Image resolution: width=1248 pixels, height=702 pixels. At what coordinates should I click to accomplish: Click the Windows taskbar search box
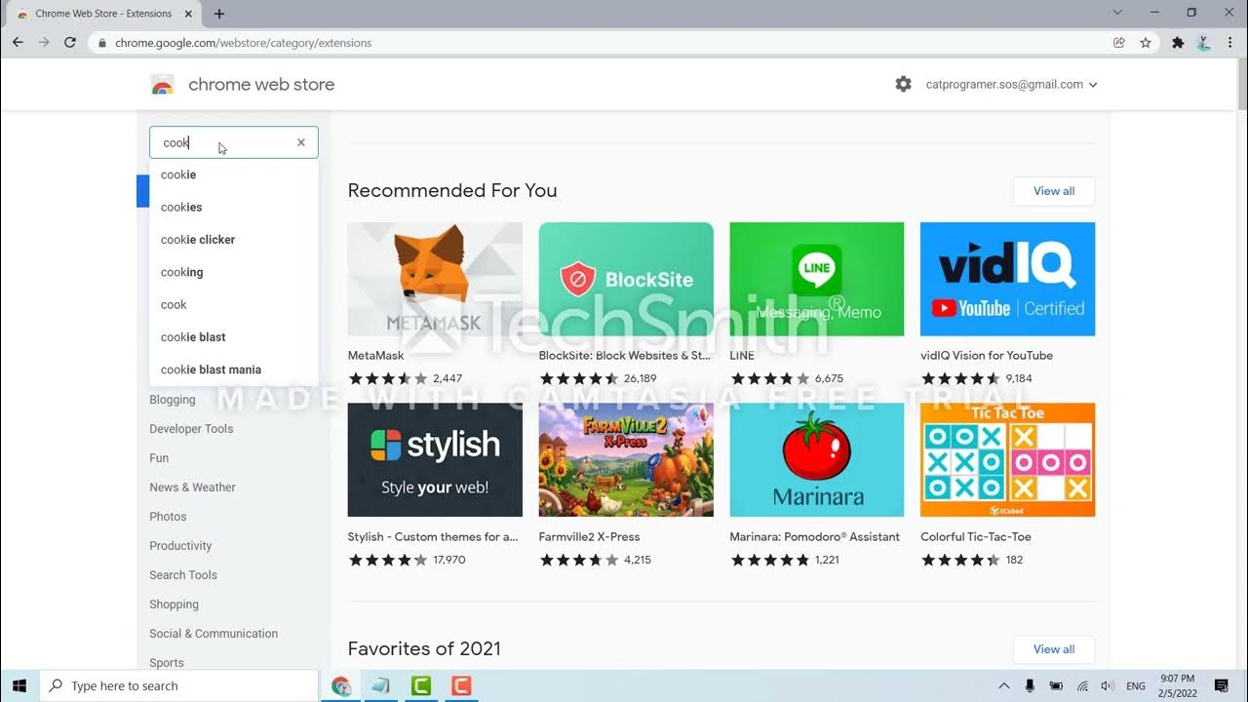click(178, 685)
